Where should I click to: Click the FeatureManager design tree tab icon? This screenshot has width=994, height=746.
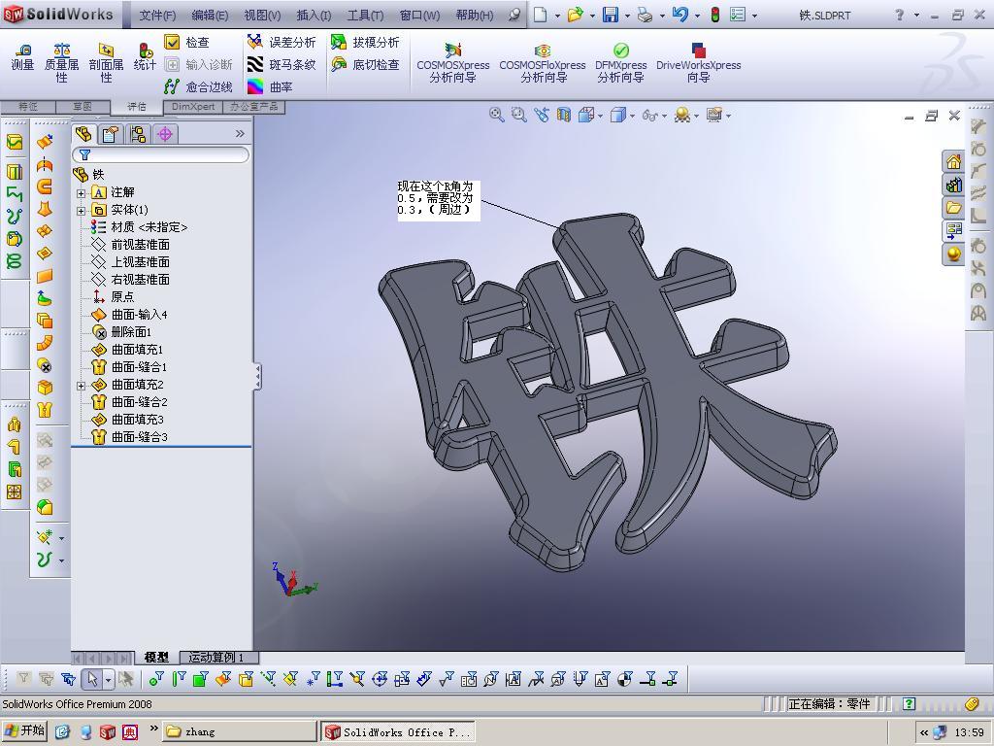tap(83, 134)
